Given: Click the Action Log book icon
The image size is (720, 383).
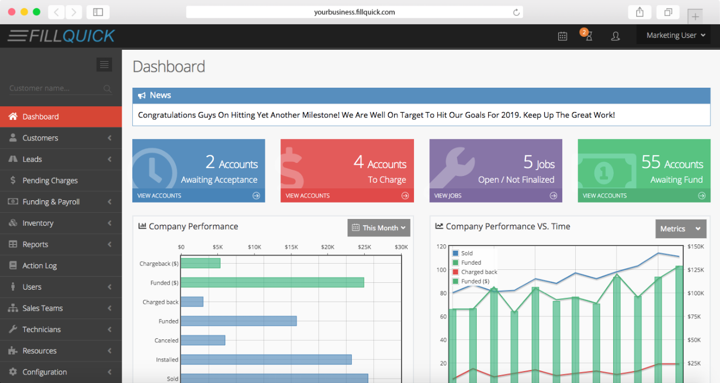Looking at the screenshot, I should [13, 265].
